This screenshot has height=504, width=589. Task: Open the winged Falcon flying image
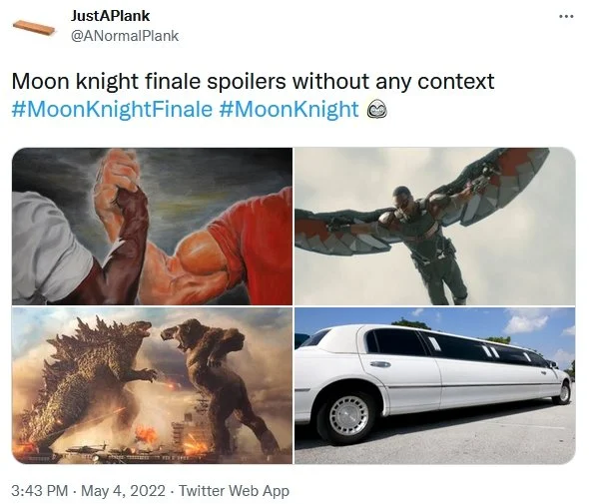pyautogui.click(x=435, y=227)
